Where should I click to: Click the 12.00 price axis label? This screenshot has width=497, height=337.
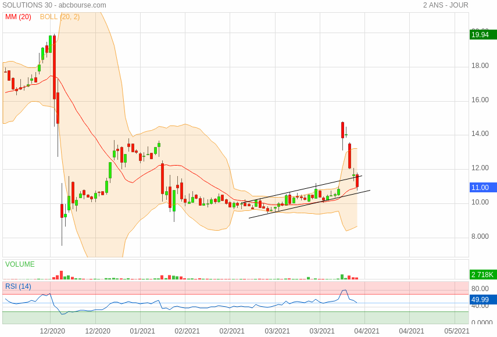480,168
